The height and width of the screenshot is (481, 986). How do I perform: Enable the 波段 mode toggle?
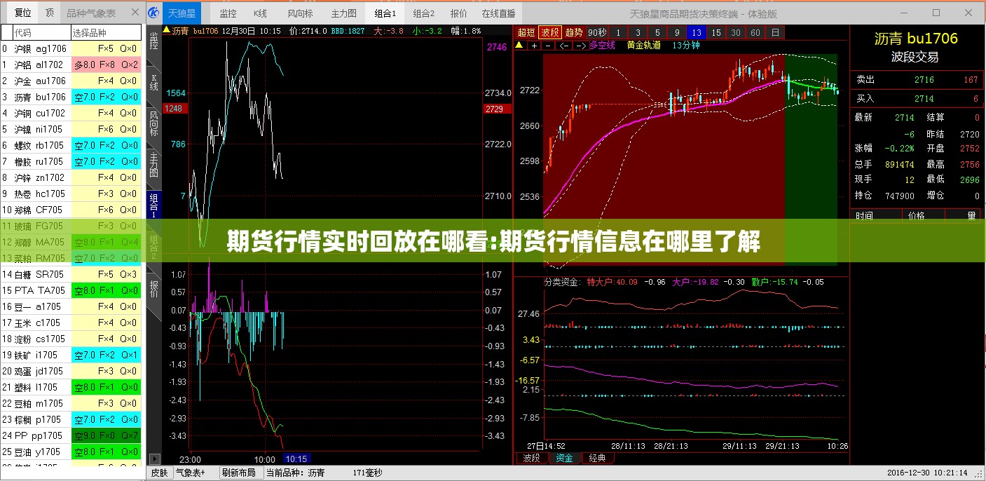[550, 32]
